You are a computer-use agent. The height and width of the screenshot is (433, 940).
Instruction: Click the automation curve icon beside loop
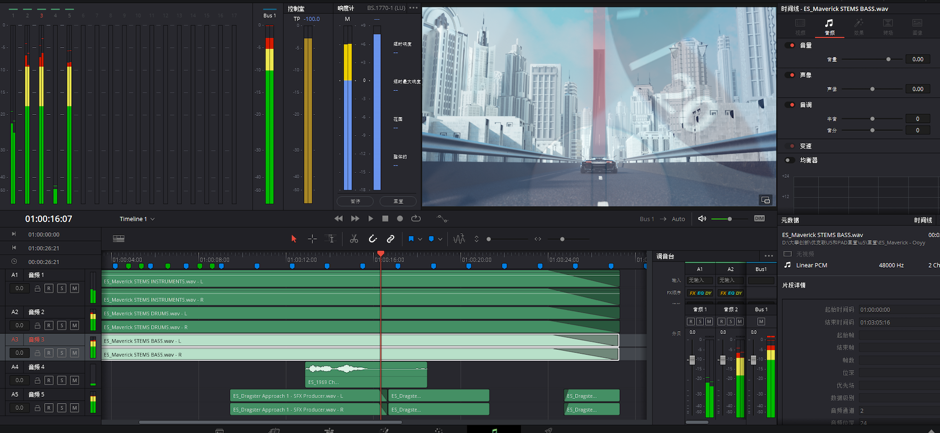point(442,219)
